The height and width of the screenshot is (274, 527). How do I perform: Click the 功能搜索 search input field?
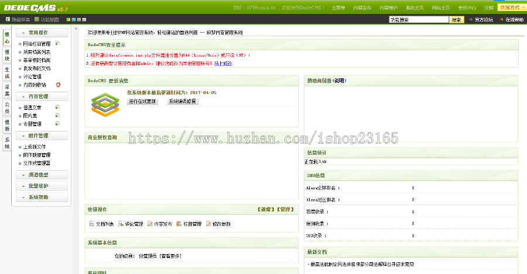[x=419, y=20]
